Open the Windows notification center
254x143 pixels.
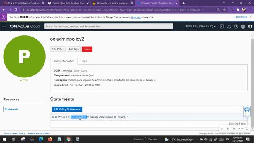tap(248, 139)
